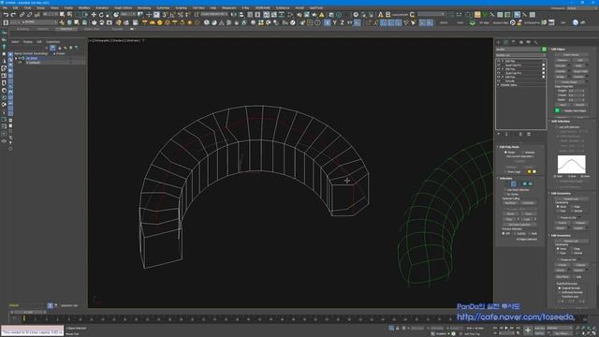Toggle the 3D Snaps icon
The image size is (599, 337).
pyautogui.click(x=165, y=15)
